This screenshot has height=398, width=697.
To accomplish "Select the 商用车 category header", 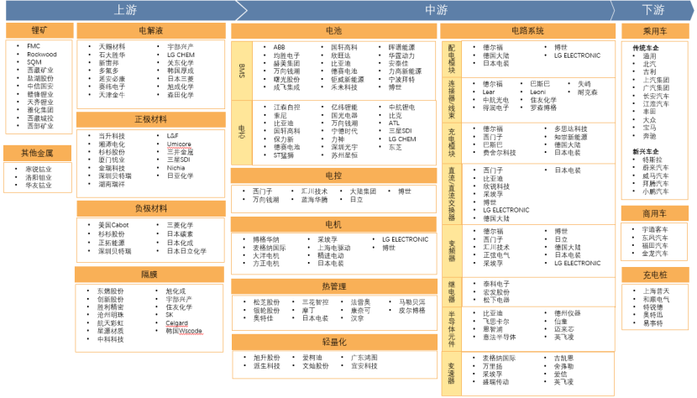I will [654, 213].
